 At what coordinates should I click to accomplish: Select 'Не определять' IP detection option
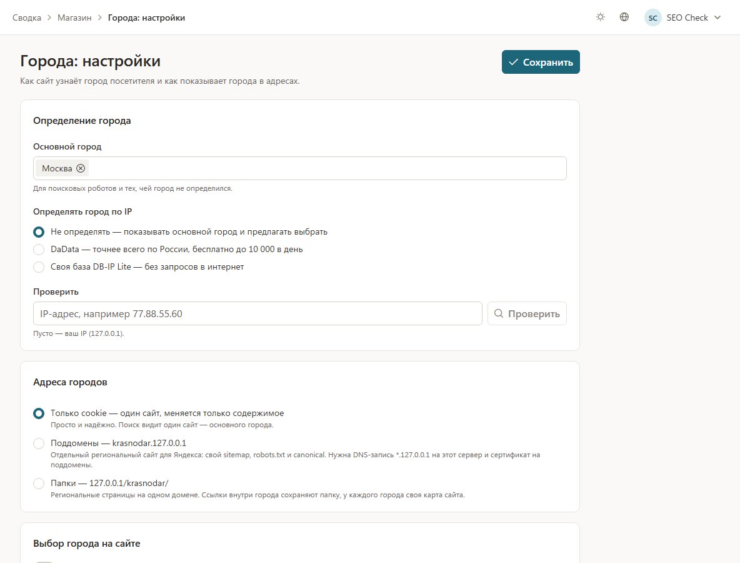click(39, 232)
